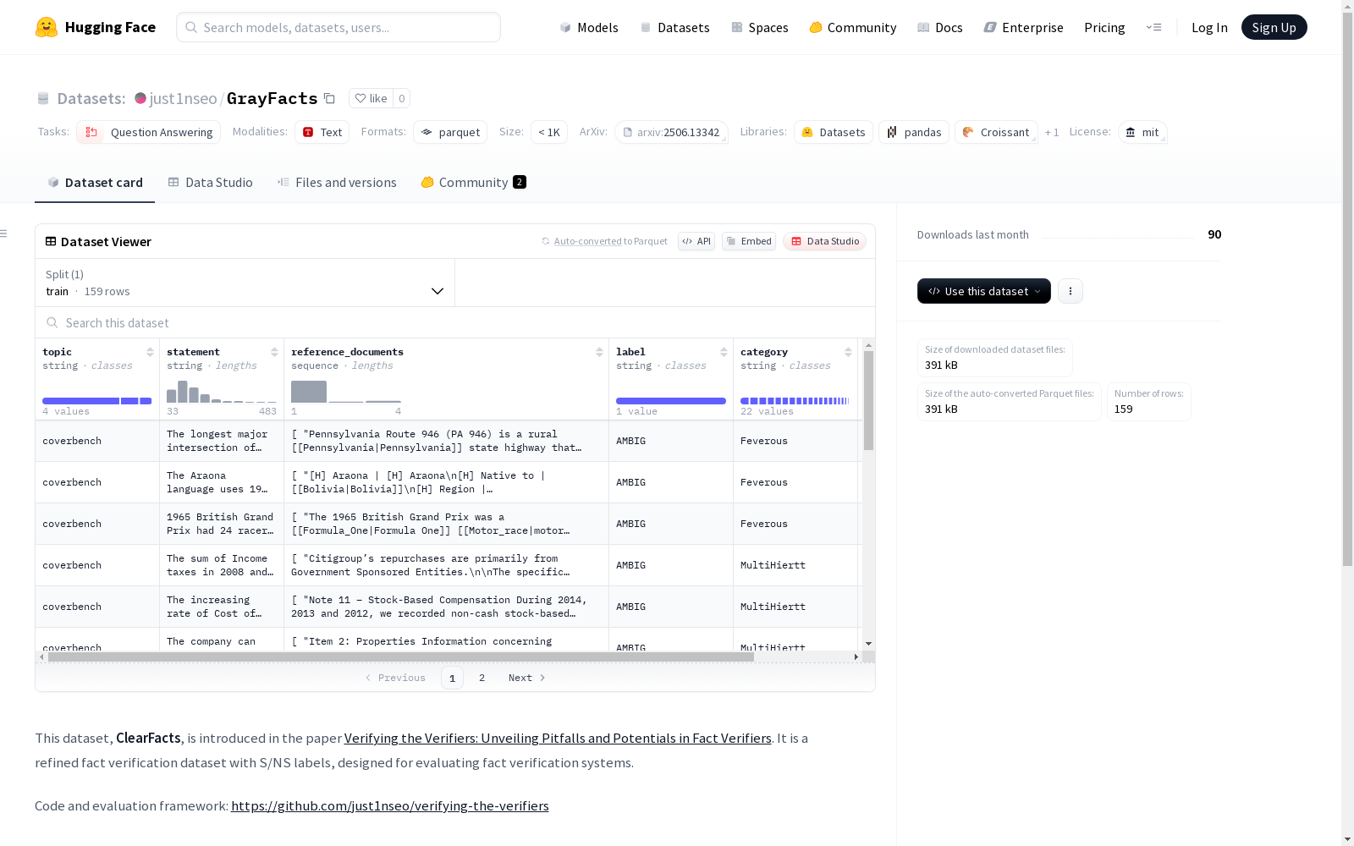Click Next page in the pagination
The width and height of the screenshot is (1354, 846).
pyautogui.click(x=526, y=678)
